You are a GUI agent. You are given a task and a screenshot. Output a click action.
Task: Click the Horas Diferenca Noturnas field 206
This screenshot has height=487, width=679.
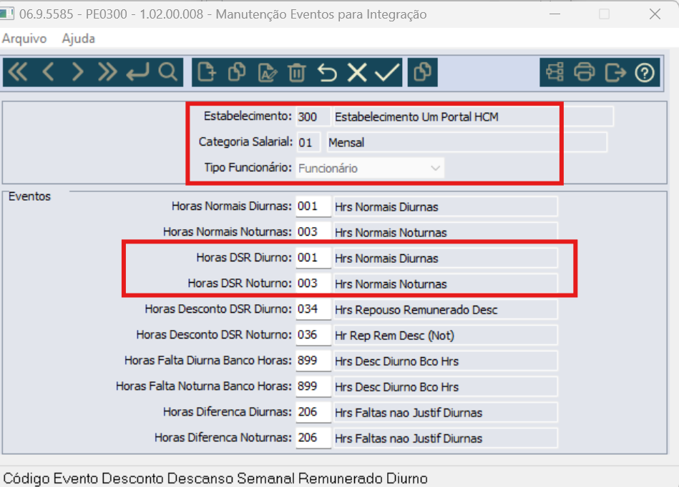(313, 437)
